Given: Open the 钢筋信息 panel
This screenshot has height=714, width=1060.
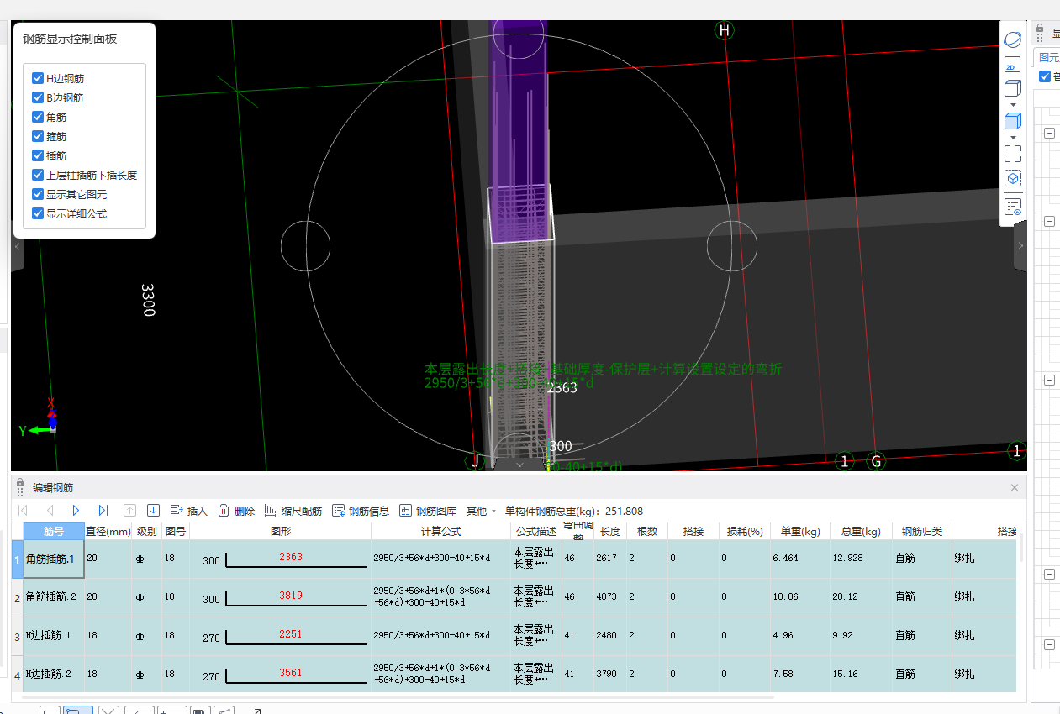Looking at the screenshot, I should [361, 511].
